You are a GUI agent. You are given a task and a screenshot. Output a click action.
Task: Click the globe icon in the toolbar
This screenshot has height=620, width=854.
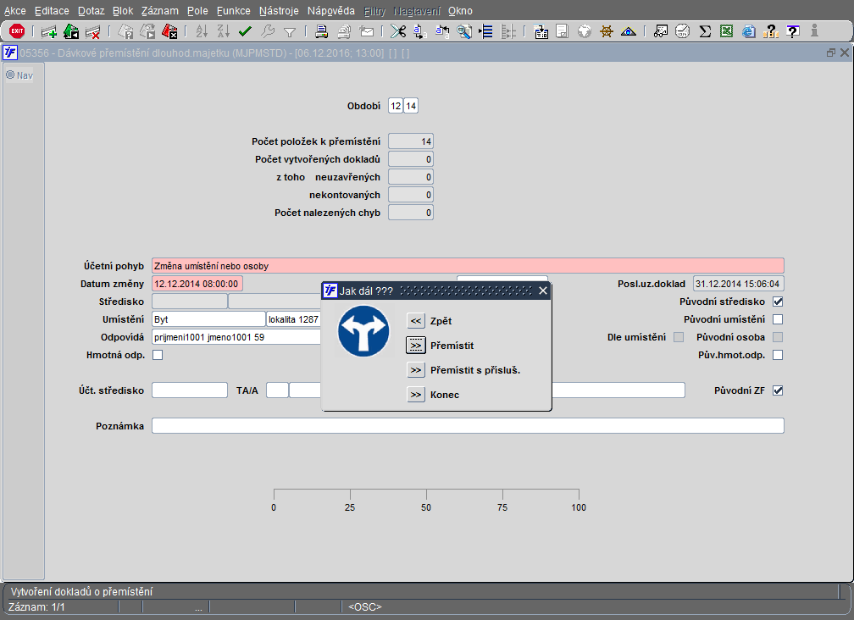tap(585, 31)
